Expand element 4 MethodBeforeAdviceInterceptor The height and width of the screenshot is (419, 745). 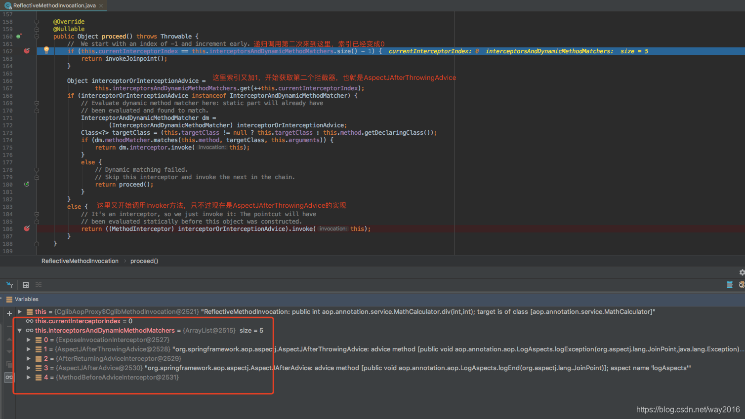[28, 377]
